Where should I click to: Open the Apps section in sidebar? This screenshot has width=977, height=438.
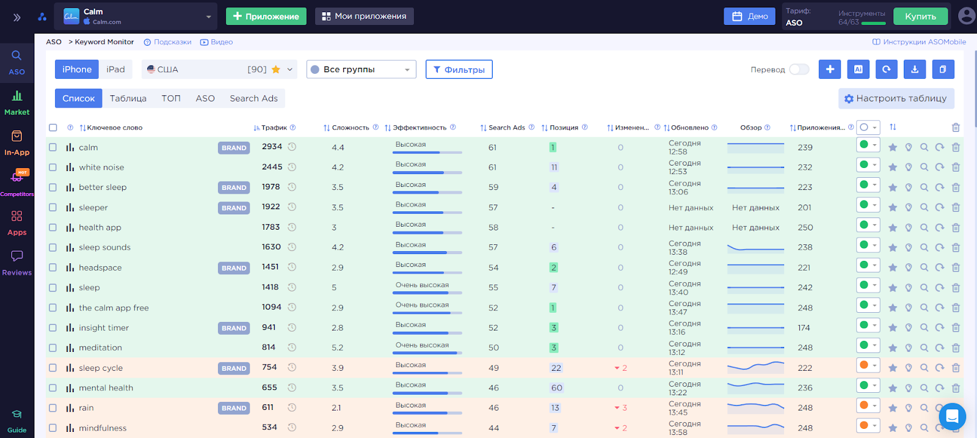(16, 223)
